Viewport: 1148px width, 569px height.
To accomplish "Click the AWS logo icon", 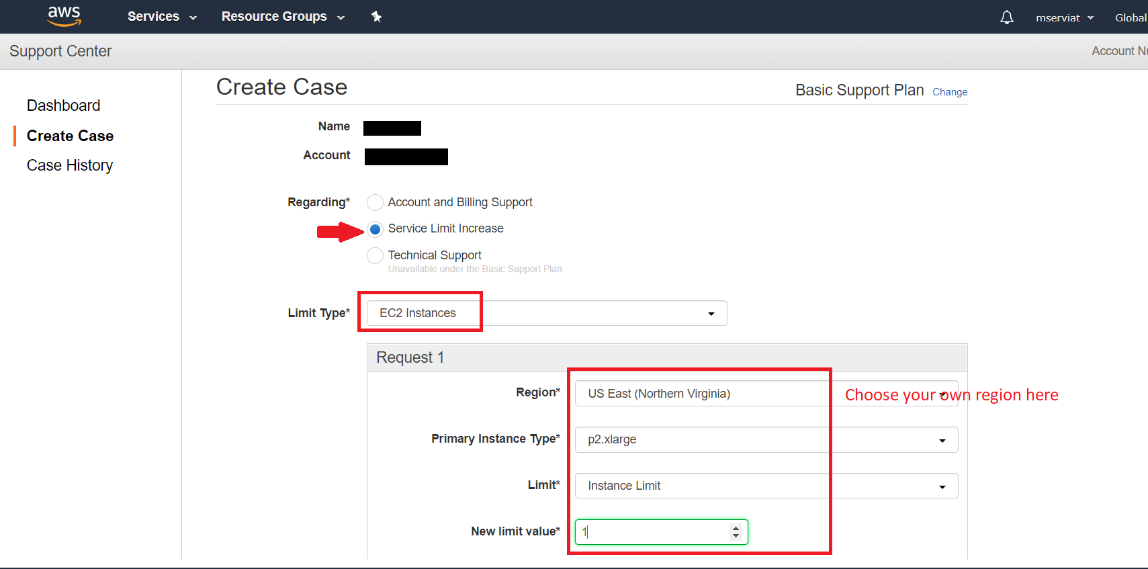I will 64,16.
